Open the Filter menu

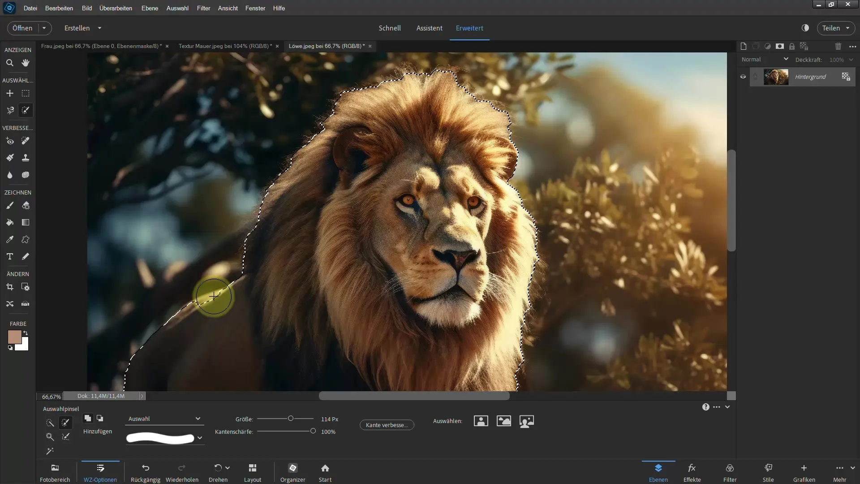(203, 8)
